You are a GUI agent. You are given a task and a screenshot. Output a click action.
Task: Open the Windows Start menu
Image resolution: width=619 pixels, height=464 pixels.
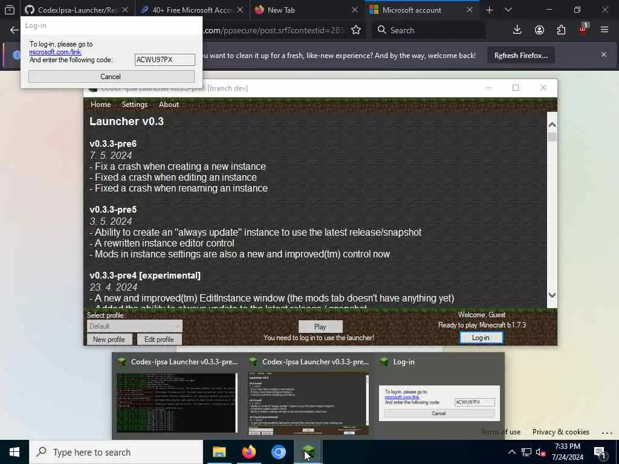pyautogui.click(x=15, y=452)
